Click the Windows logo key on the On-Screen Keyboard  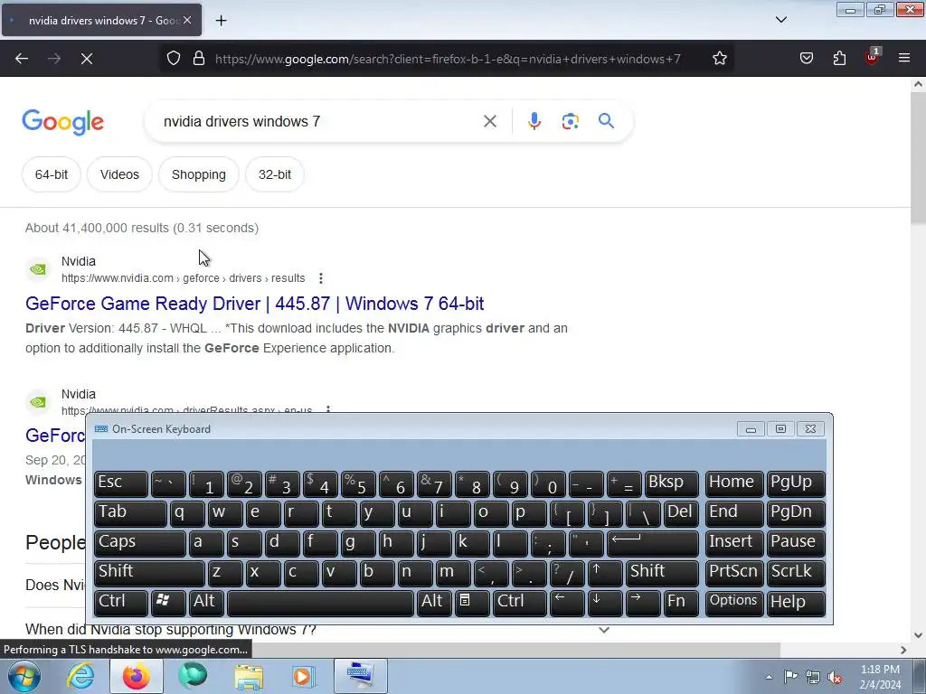click(x=167, y=603)
